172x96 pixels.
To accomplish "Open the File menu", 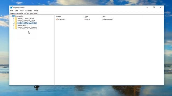I will click(12, 11).
